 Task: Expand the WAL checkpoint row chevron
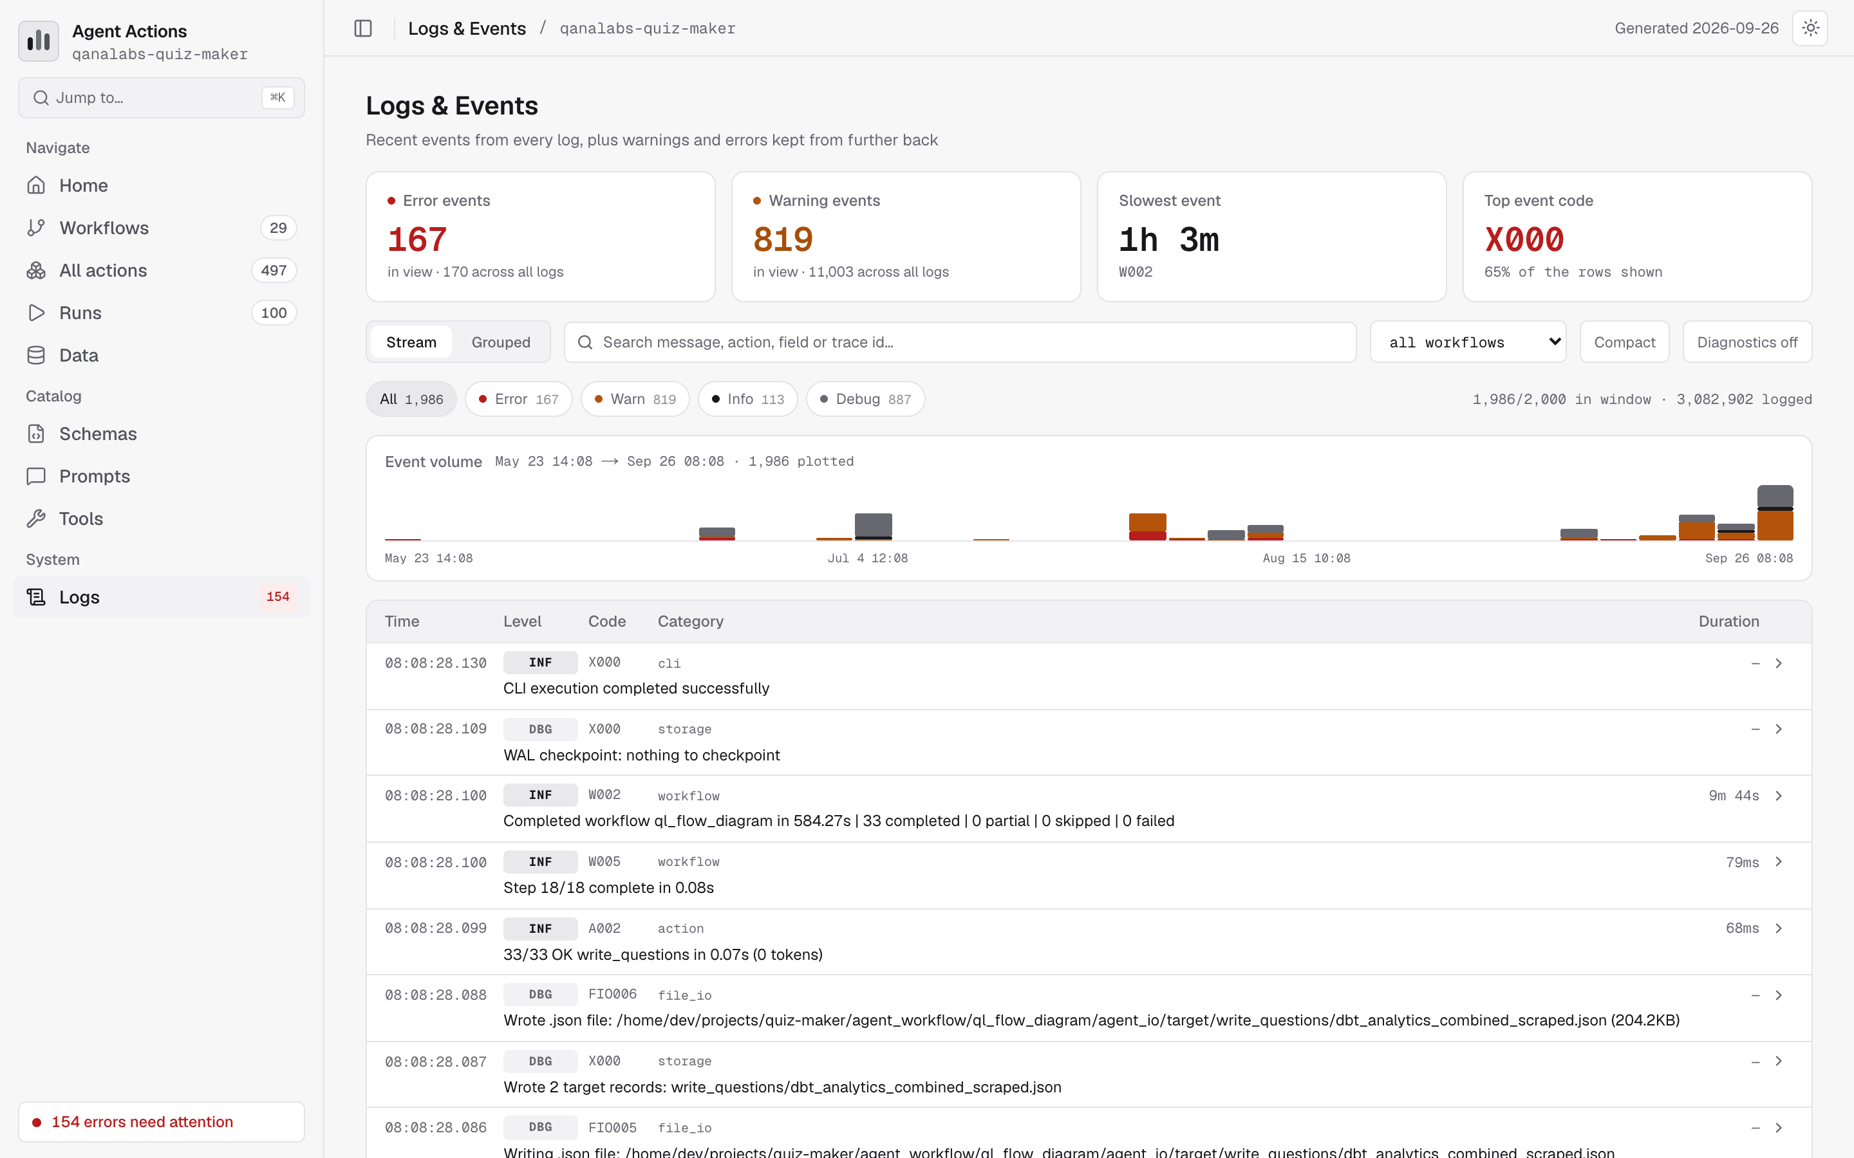1779,729
